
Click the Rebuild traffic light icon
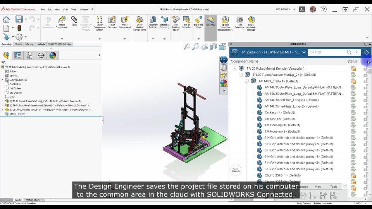tap(19, 28)
